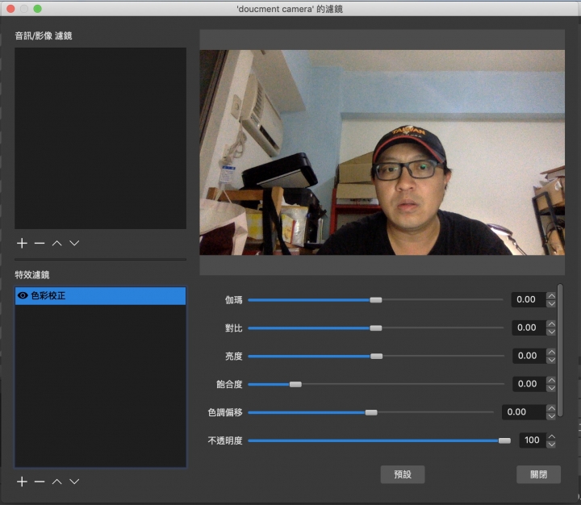The width and height of the screenshot is (581, 505).
Task: Click the 對比 contrast value field
Action: 527,328
